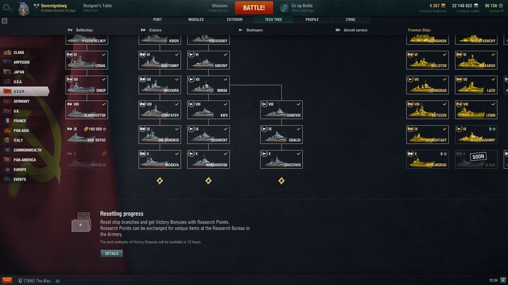This screenshot has width=508, height=285.
Task: Open the settings gear icon
Action: pos(8,8)
